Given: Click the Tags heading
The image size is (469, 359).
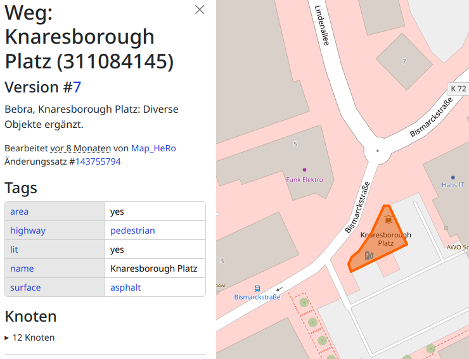Looking at the screenshot, I should coord(21,188).
